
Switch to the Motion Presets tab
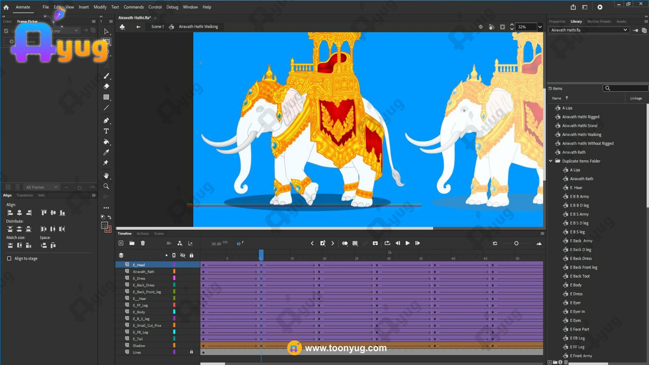pyautogui.click(x=599, y=21)
